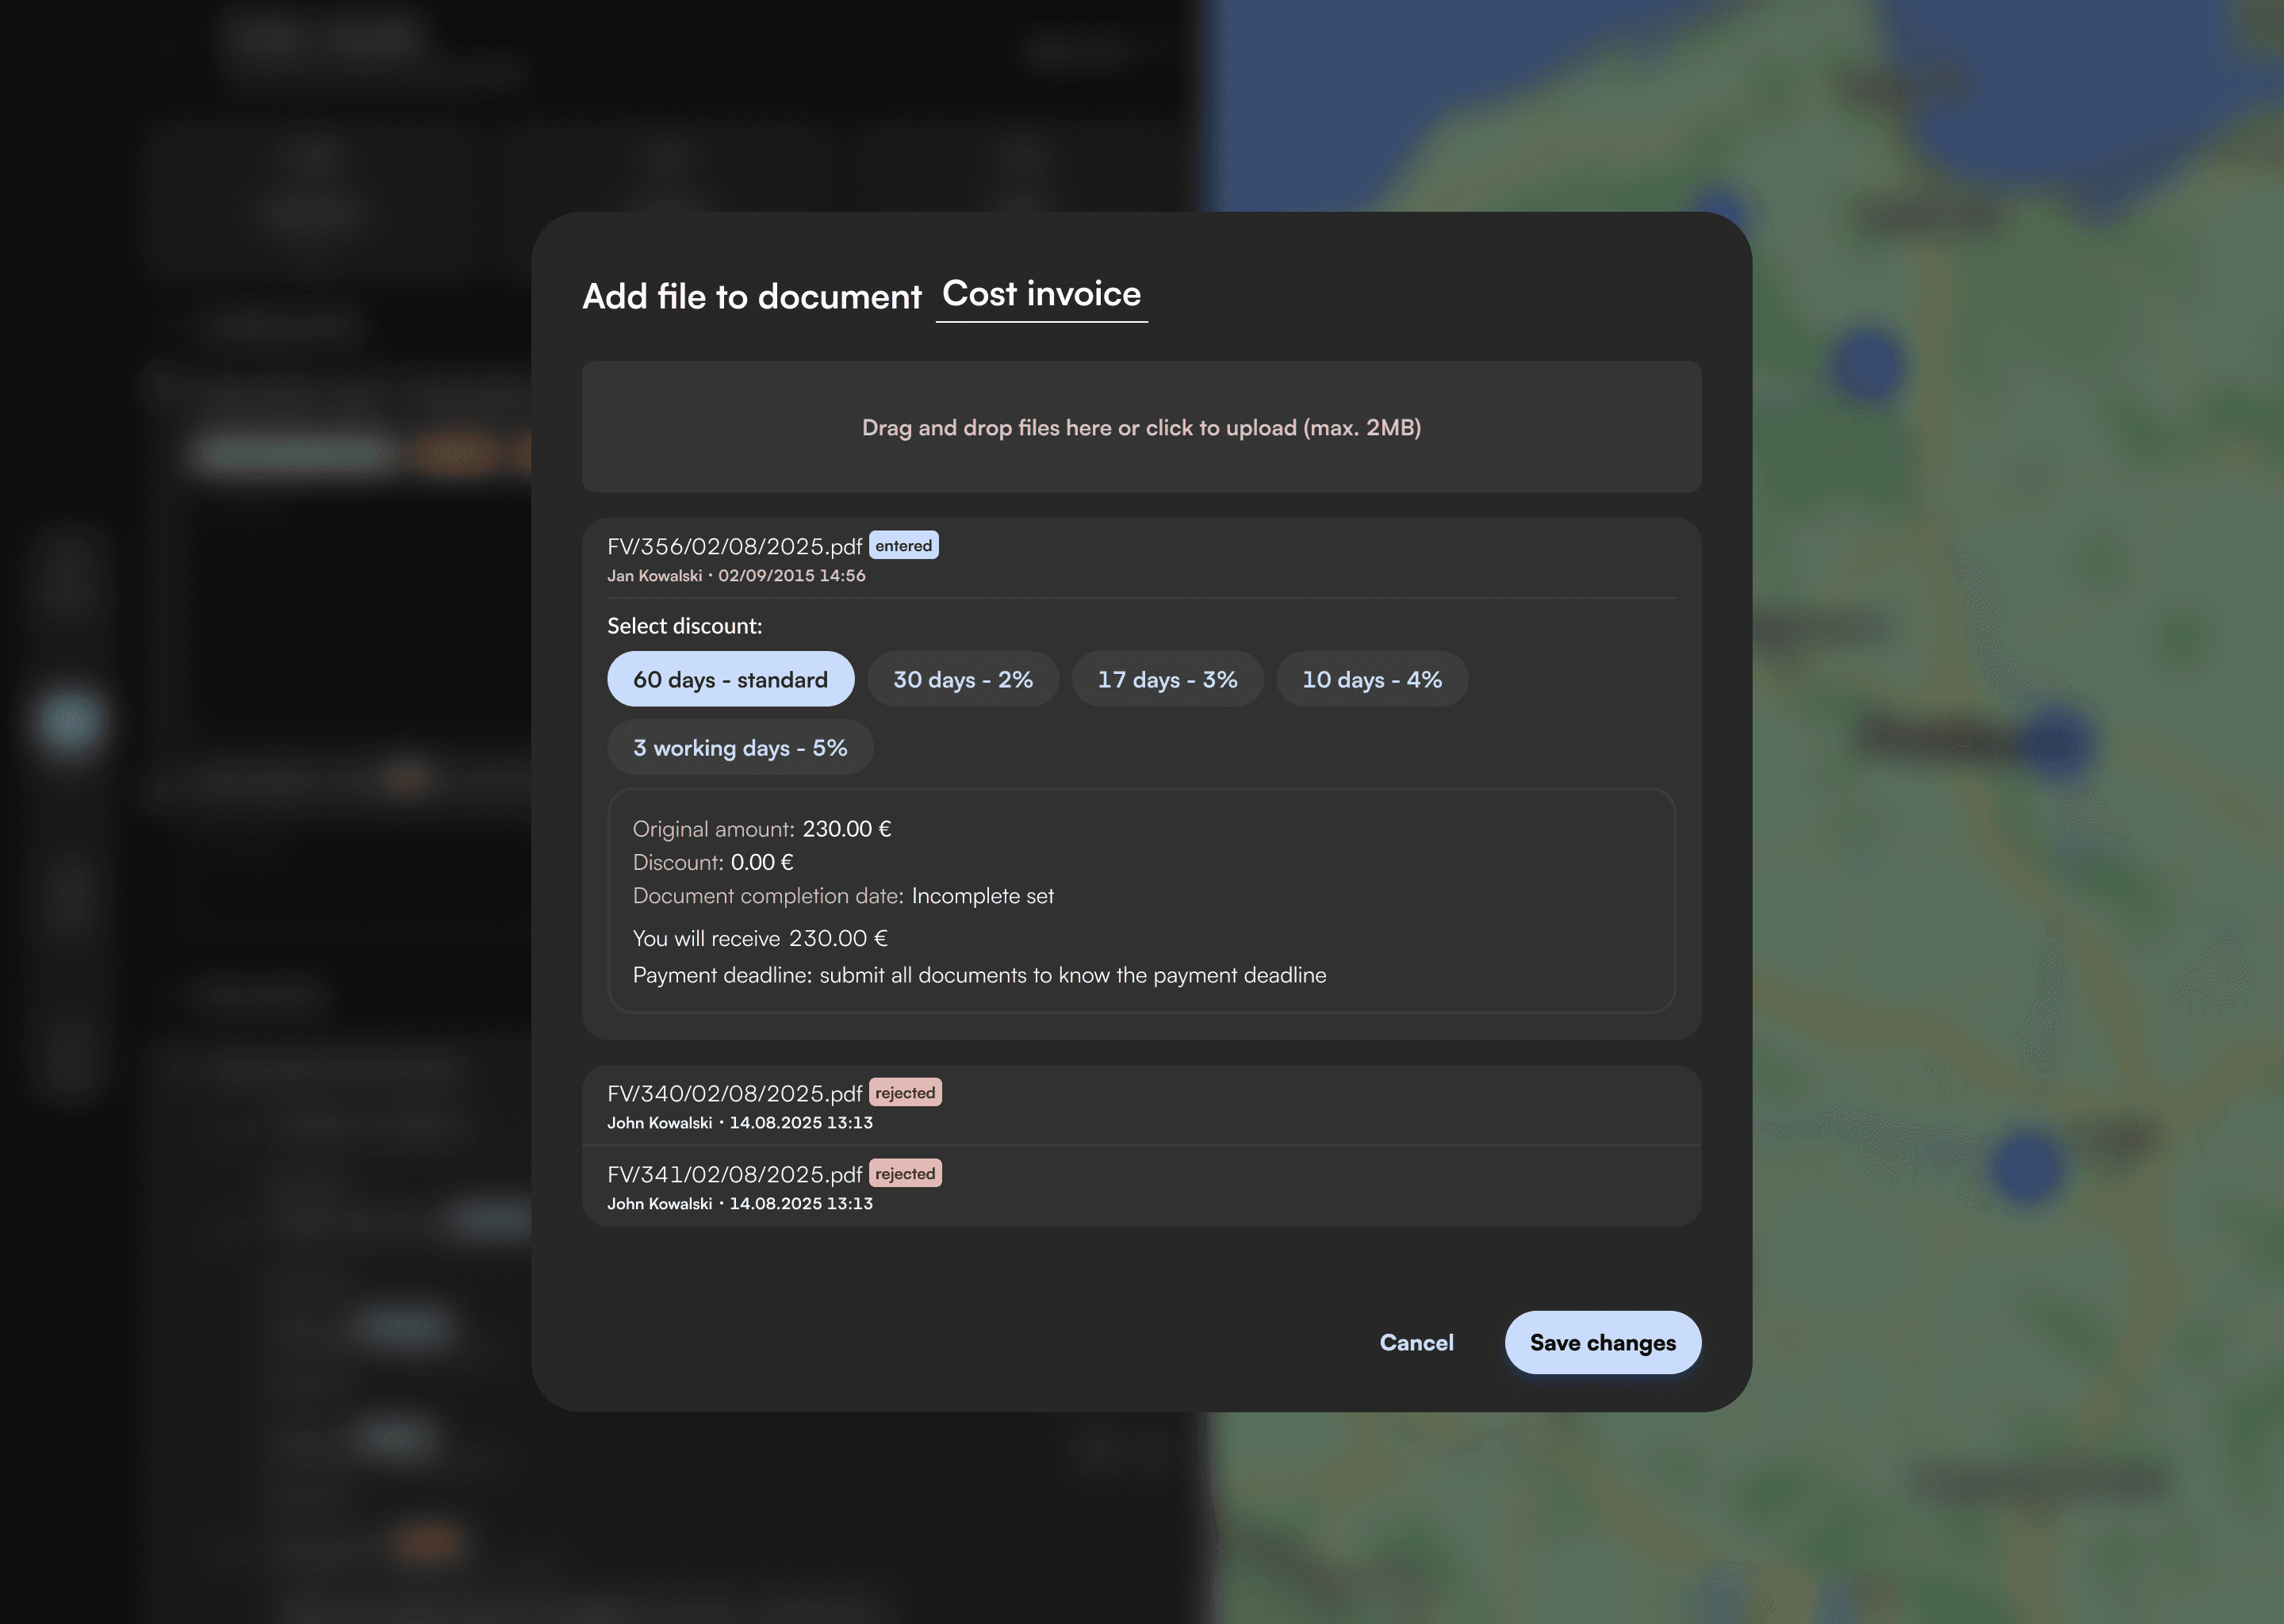Click the highlighted icon in blurred left sidebar
The height and width of the screenshot is (1624, 2284).
pos(70,720)
